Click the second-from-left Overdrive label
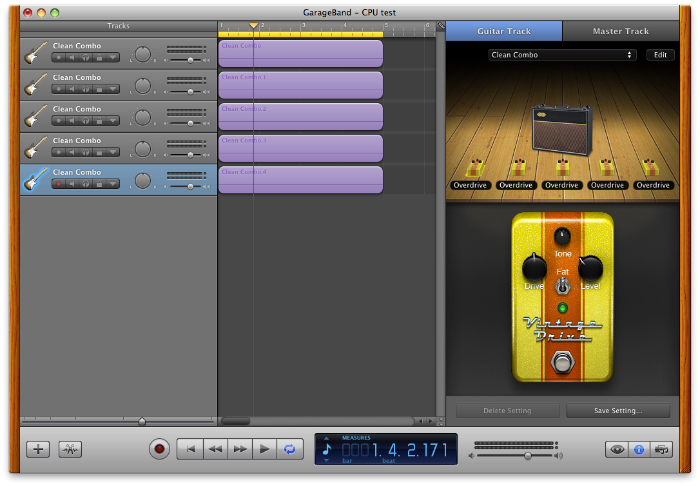This screenshot has height=486, width=700. (516, 185)
